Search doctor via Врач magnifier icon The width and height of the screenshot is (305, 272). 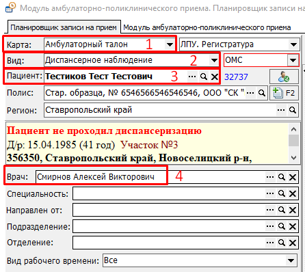coord(282,177)
